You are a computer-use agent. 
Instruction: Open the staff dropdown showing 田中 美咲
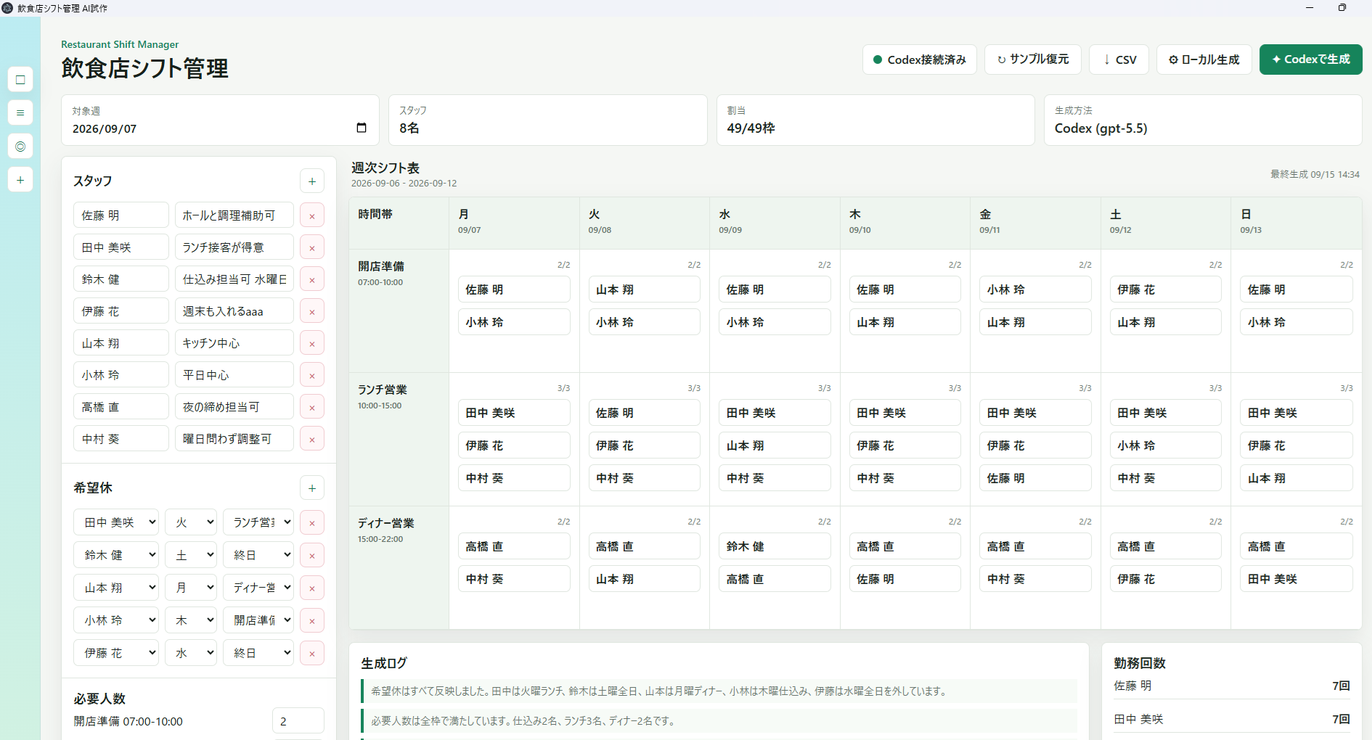tap(116, 522)
